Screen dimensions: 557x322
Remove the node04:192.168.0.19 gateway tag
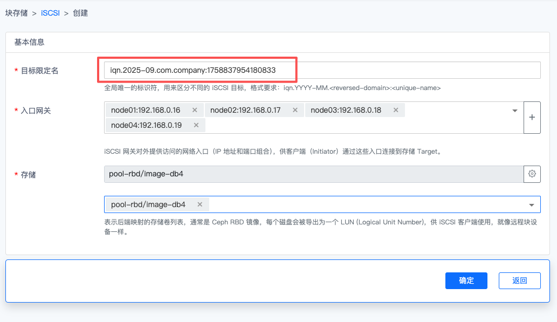pos(196,125)
